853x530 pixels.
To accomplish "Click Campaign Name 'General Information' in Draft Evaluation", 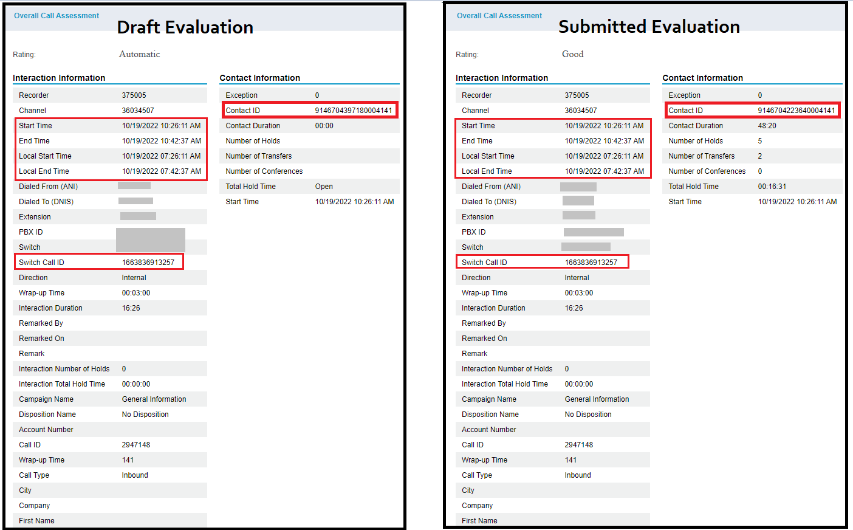I will [154, 399].
